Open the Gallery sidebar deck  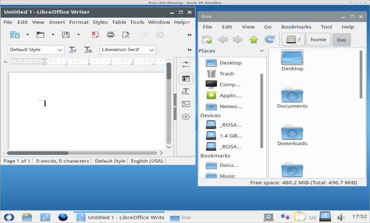186,104
